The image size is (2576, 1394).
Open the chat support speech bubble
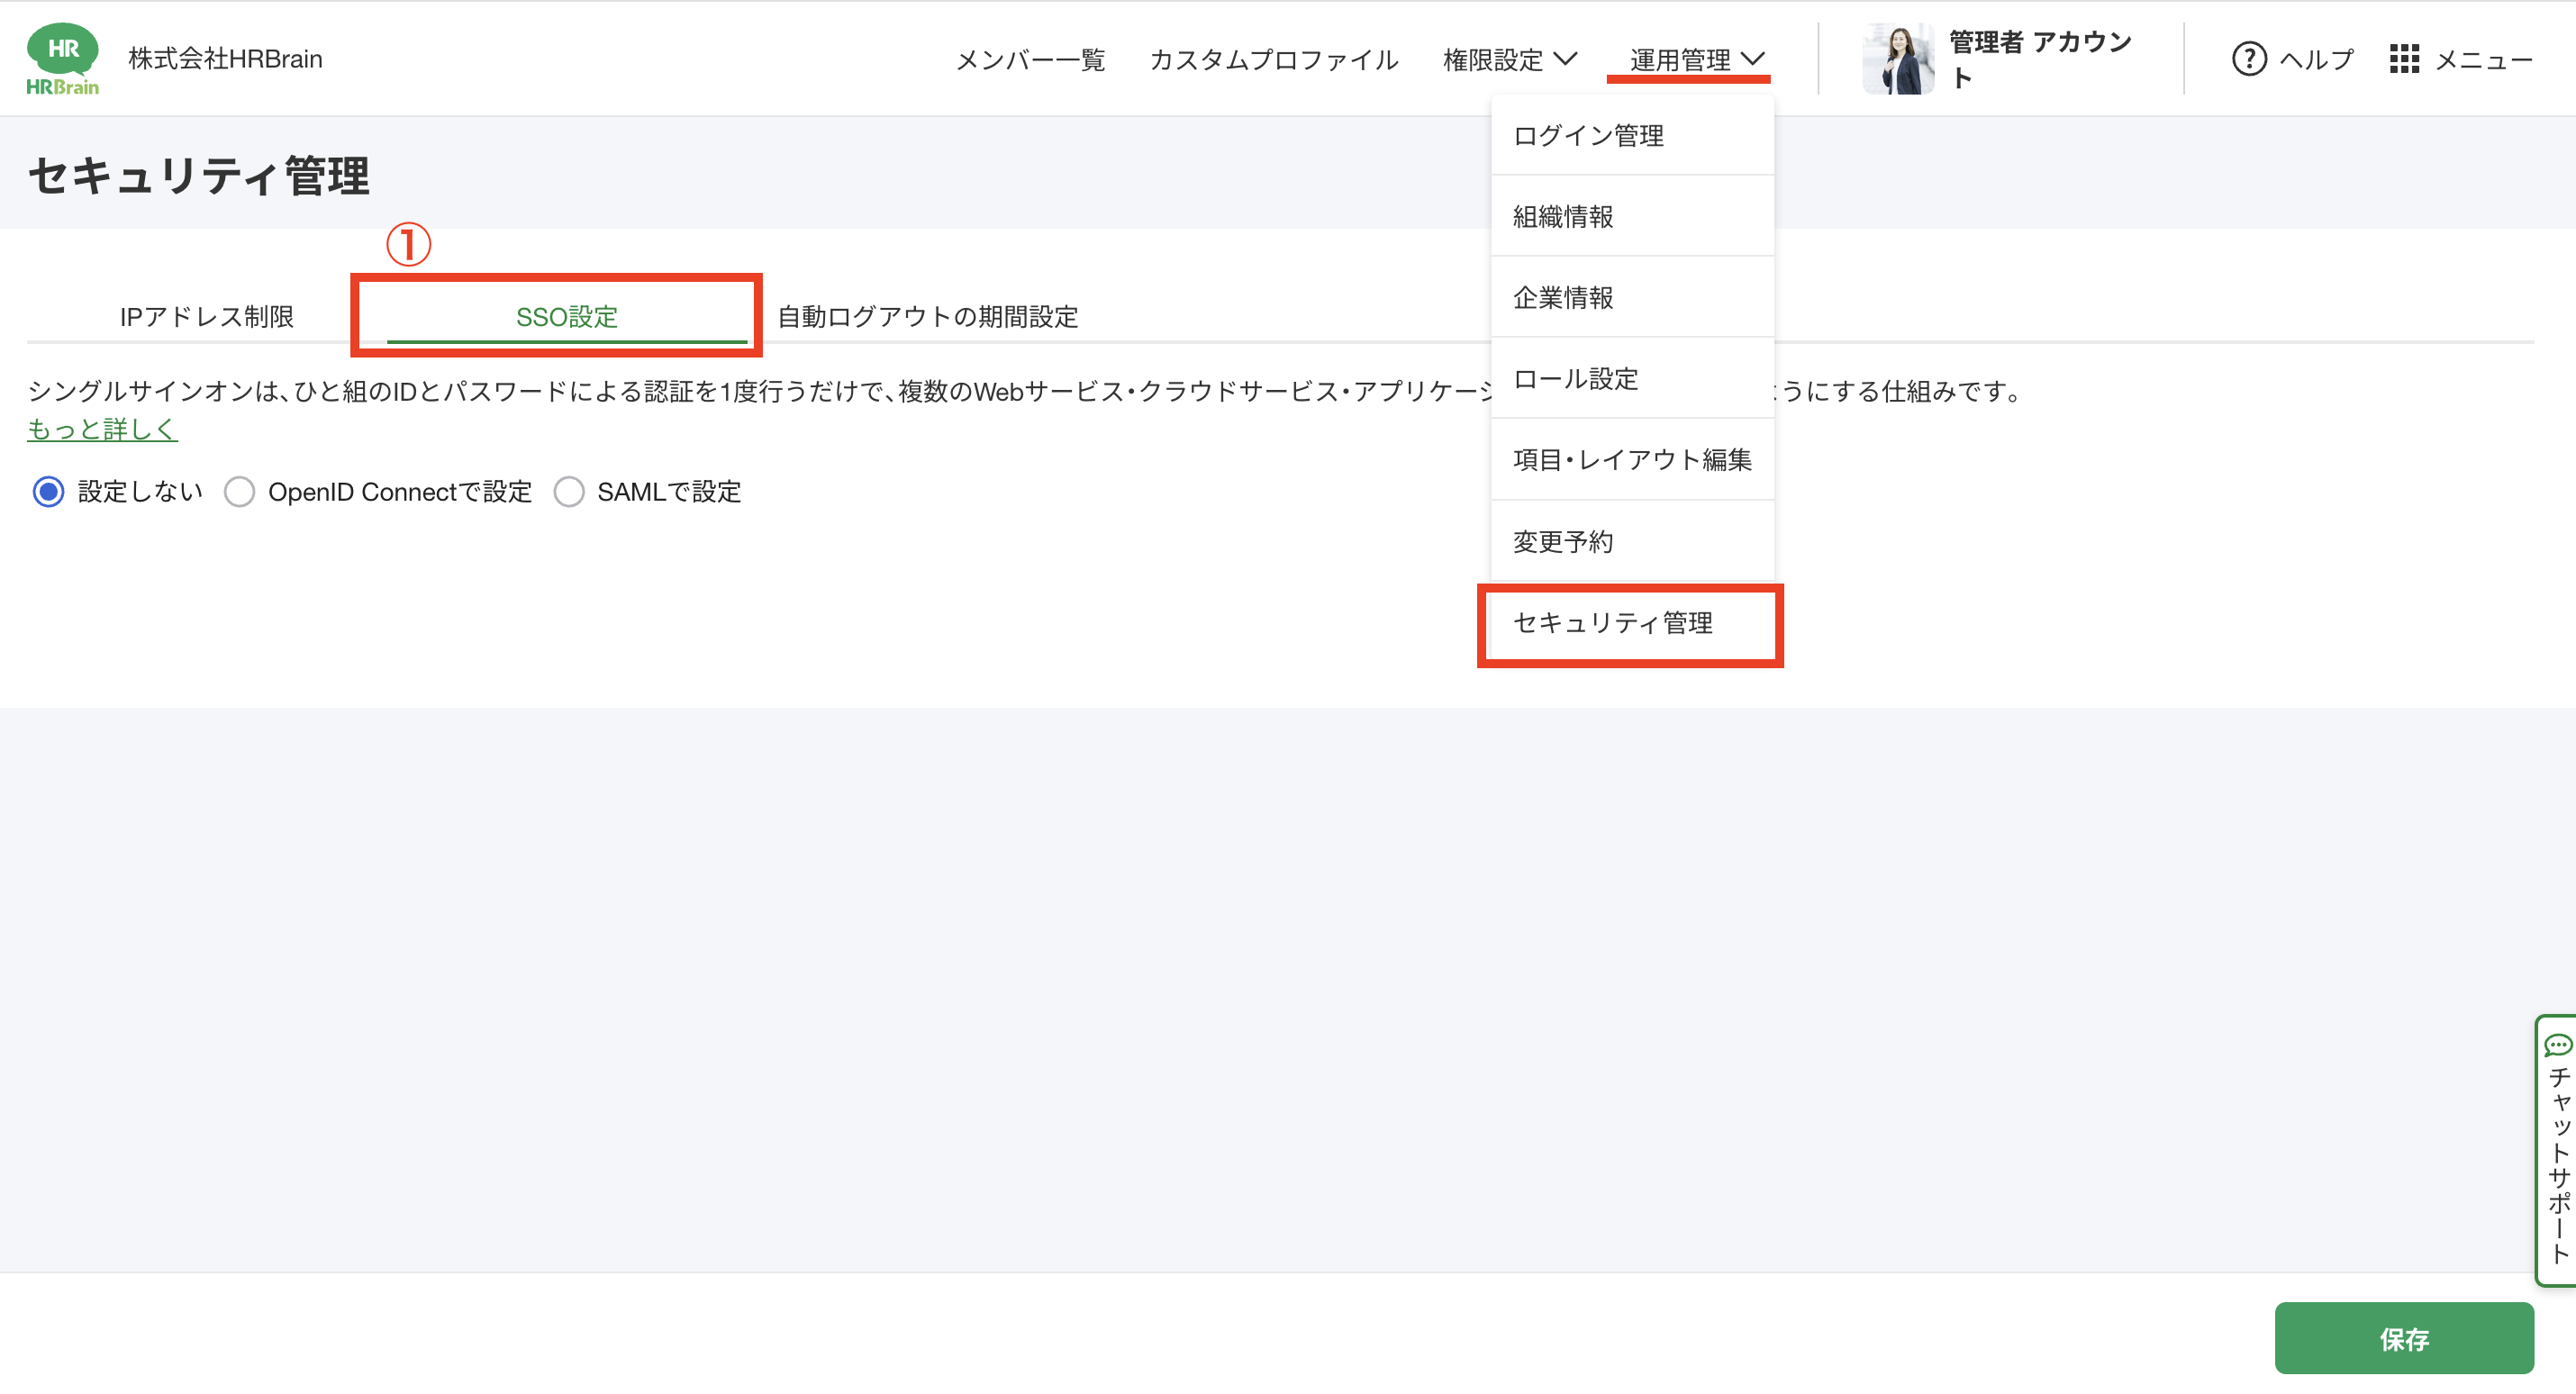click(x=2557, y=1046)
